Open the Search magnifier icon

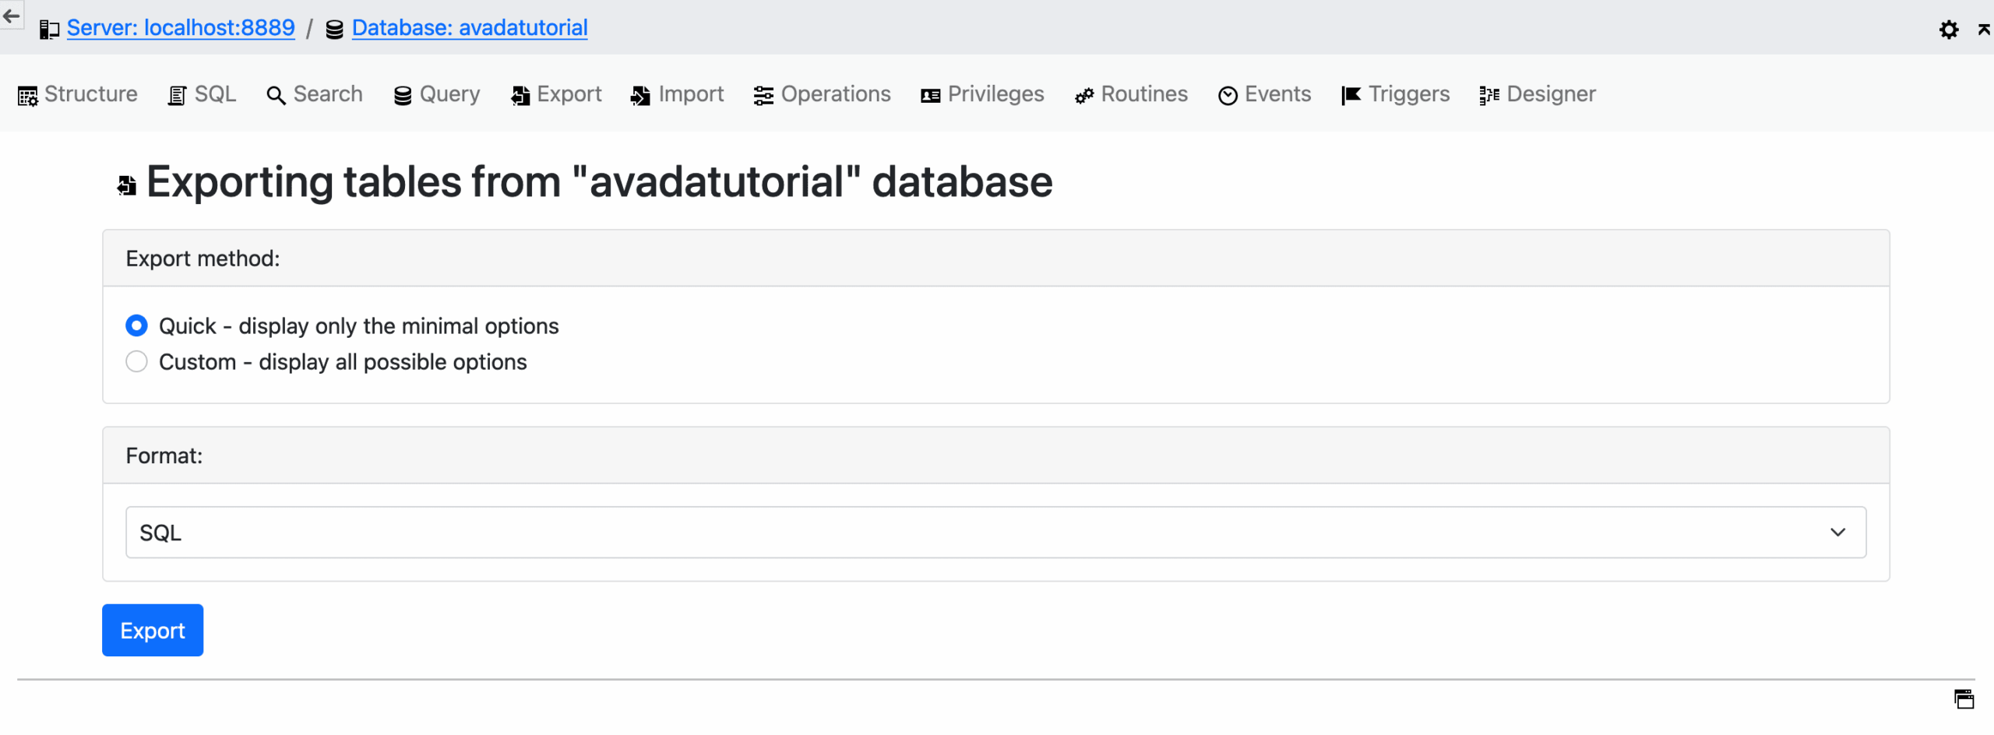point(276,95)
